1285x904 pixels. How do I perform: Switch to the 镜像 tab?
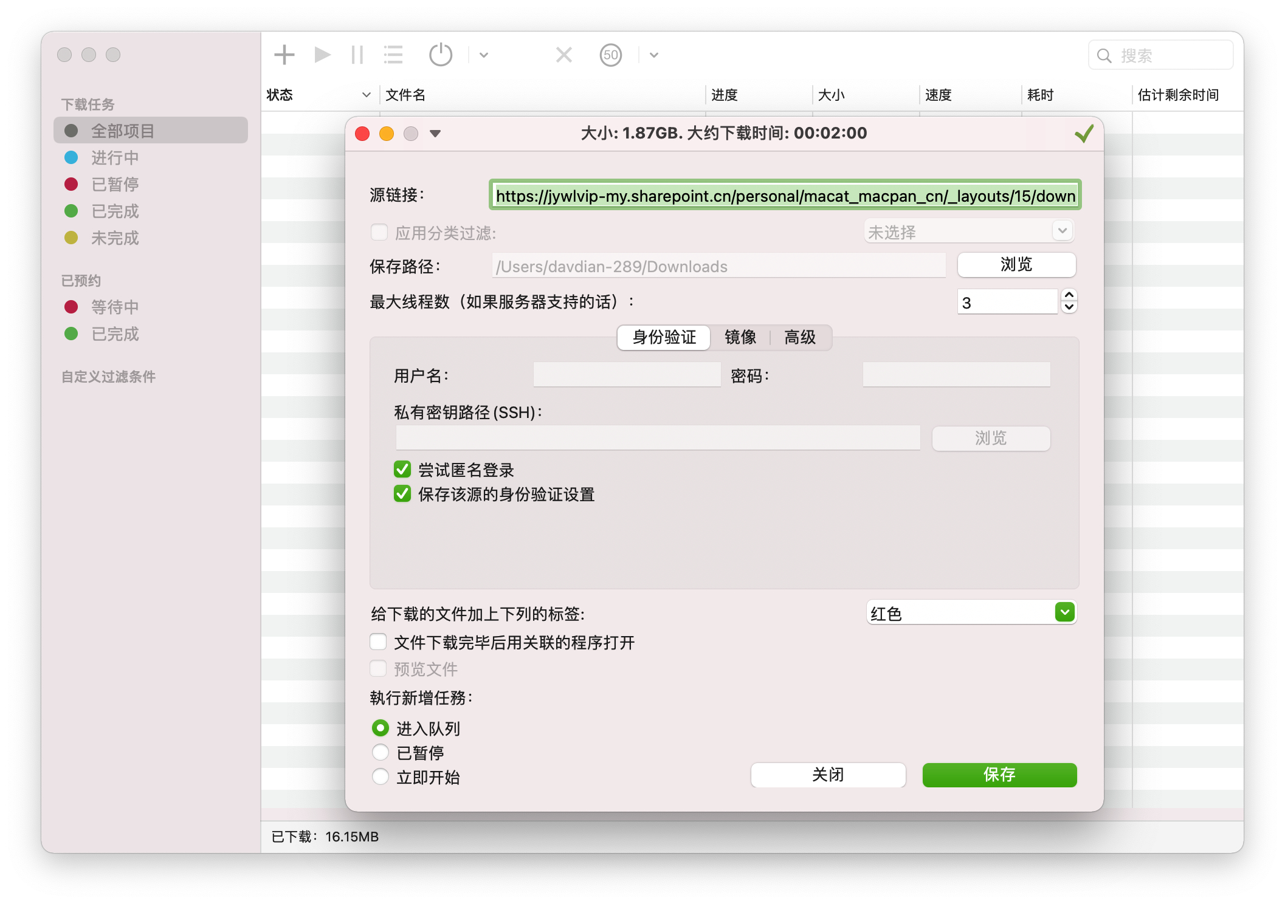740,337
